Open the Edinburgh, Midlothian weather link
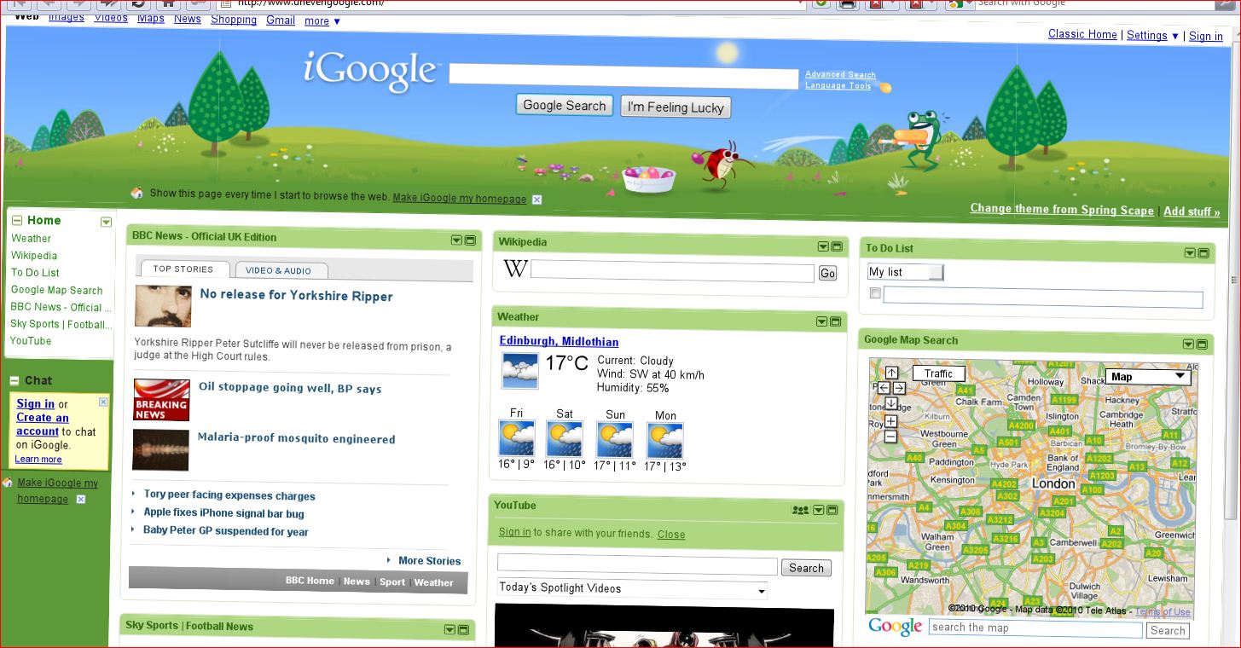 point(559,342)
